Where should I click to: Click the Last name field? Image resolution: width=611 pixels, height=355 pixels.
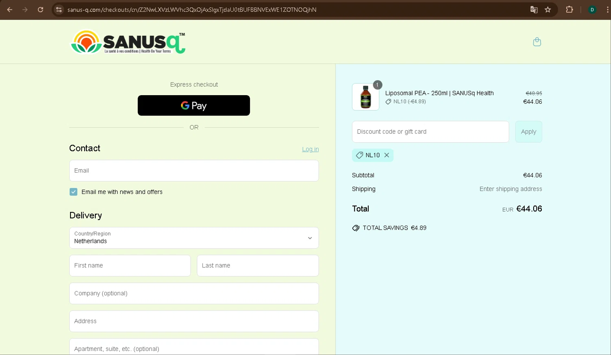pos(258,266)
